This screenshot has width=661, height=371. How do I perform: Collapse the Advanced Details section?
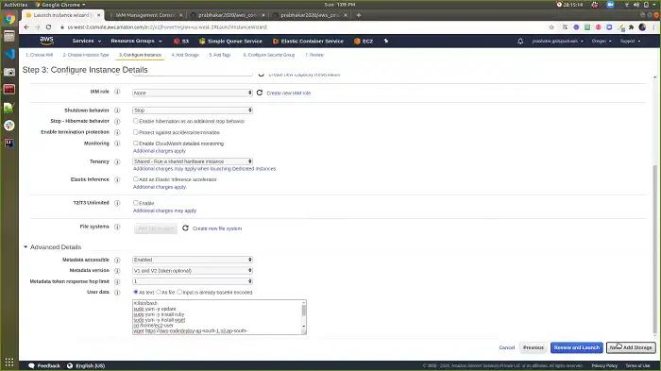coord(25,247)
